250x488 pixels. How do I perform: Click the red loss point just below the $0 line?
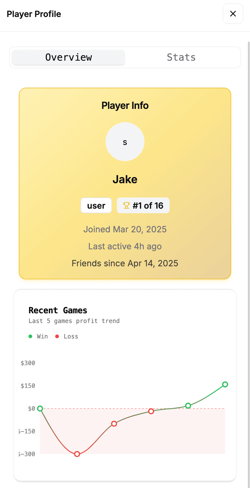[x=151, y=411]
